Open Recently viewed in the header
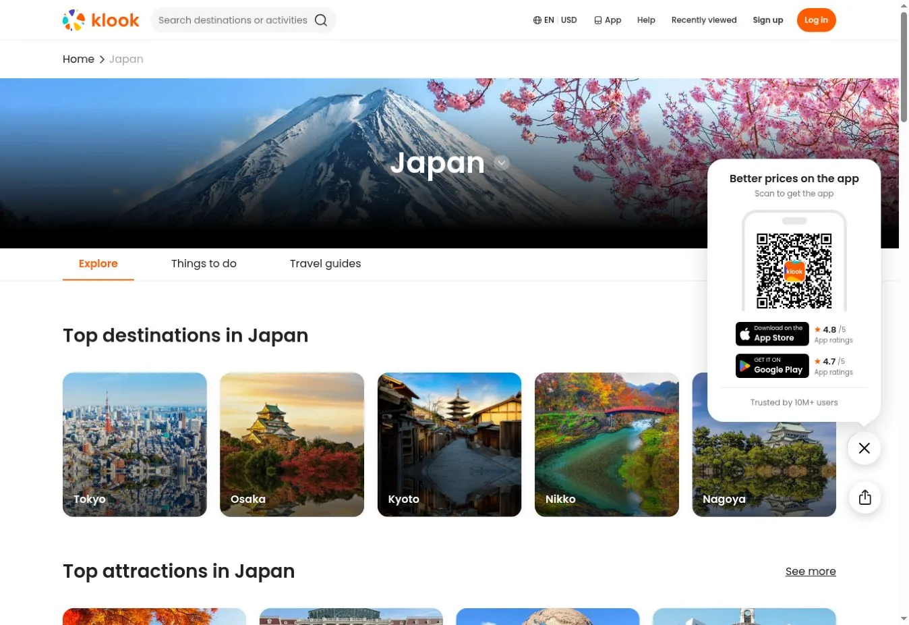Image resolution: width=909 pixels, height=625 pixels. point(704,20)
